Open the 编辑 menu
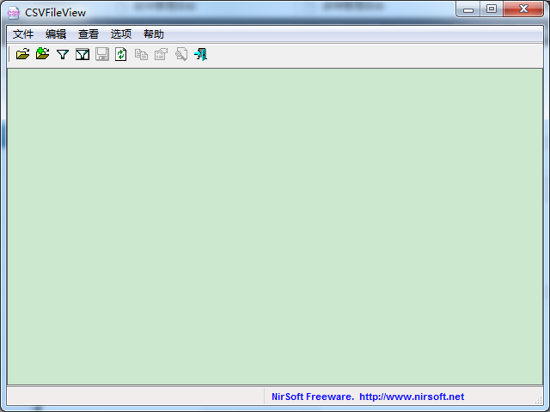 click(56, 34)
